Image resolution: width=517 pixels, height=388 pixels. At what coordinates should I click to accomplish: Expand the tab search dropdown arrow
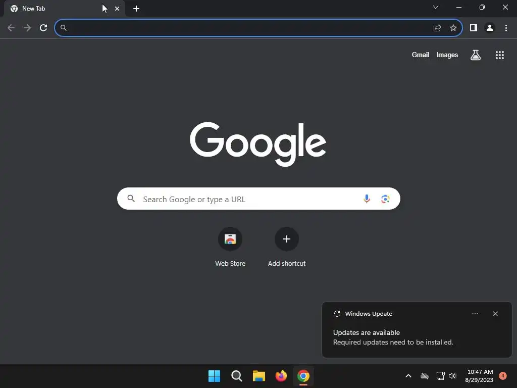tap(436, 7)
